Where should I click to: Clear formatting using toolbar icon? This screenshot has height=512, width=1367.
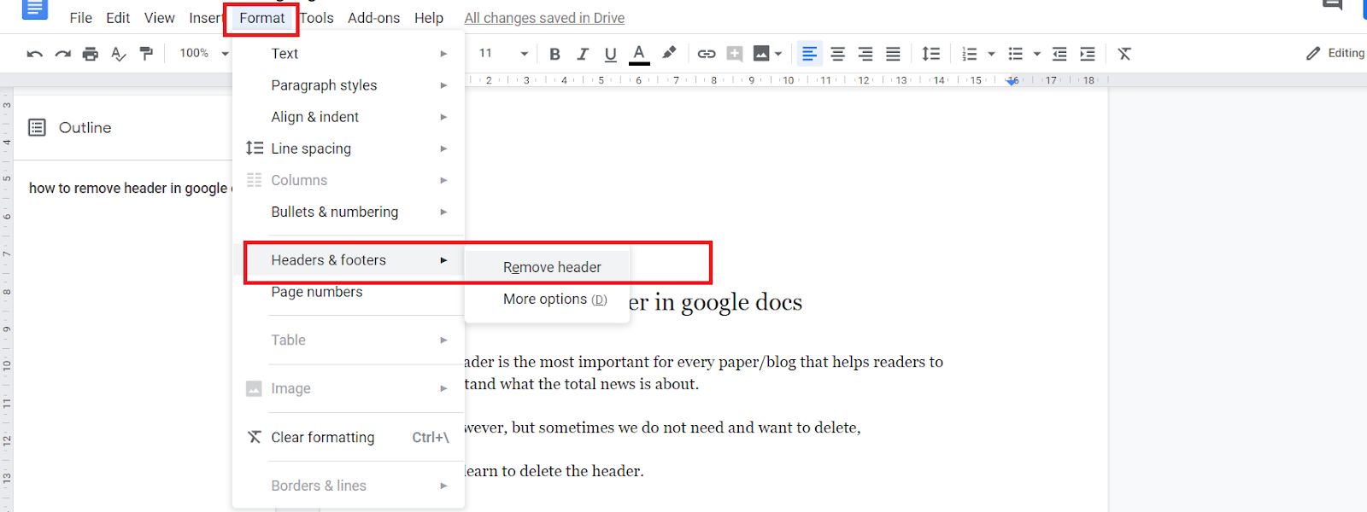pyautogui.click(x=1124, y=54)
